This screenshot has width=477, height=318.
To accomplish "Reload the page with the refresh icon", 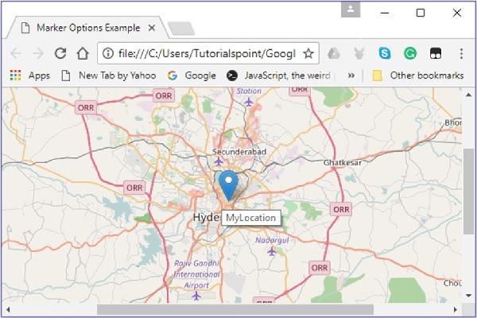I will click(x=60, y=53).
